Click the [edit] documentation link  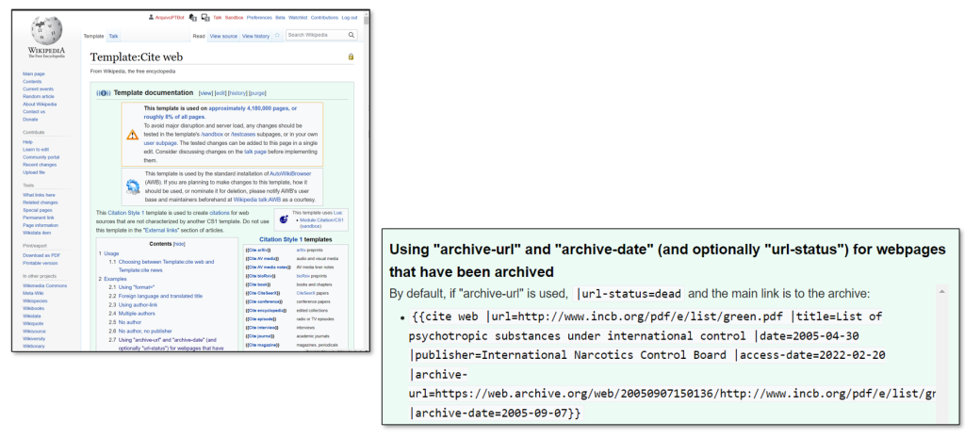[x=221, y=93]
